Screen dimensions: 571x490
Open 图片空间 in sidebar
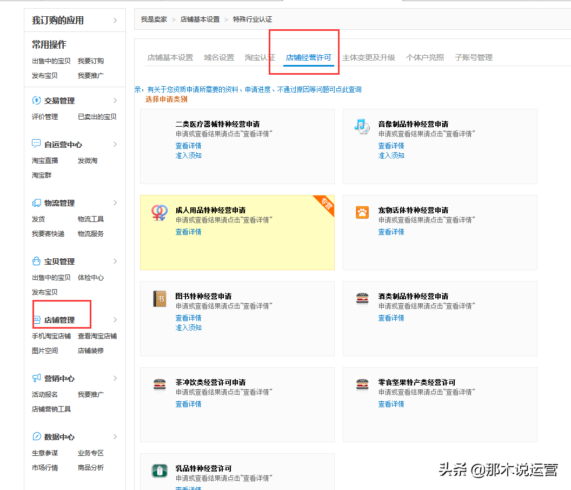[45, 351]
